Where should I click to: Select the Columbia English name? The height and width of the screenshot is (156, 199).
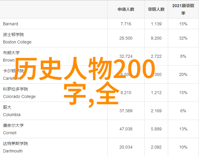pos(12,115)
